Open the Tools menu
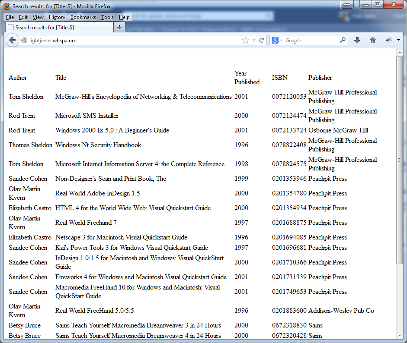This screenshot has width=407, height=343. pyautogui.click(x=107, y=17)
